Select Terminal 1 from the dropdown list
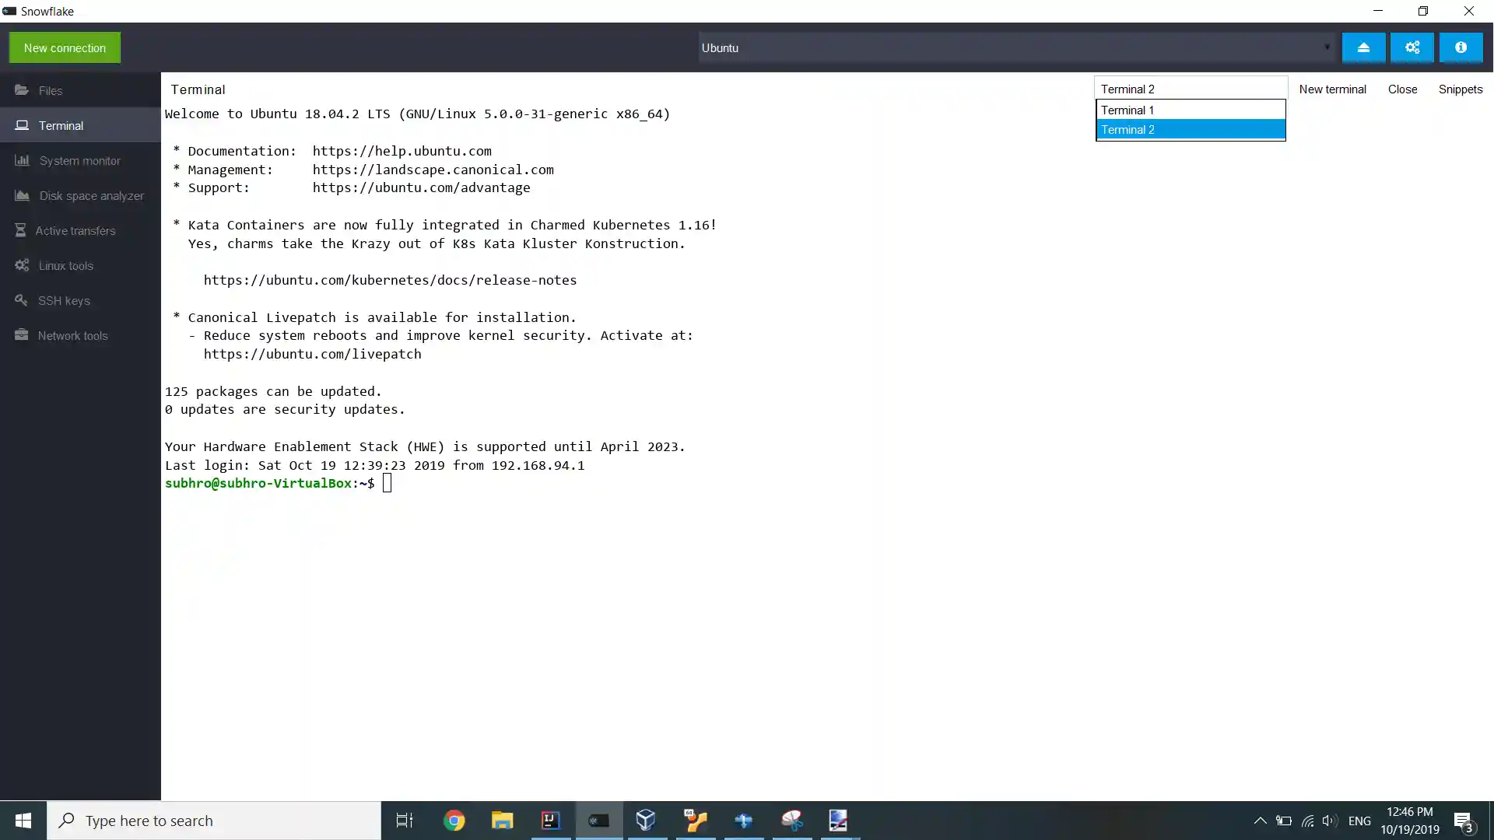This screenshot has width=1494, height=840. [x=1190, y=110]
